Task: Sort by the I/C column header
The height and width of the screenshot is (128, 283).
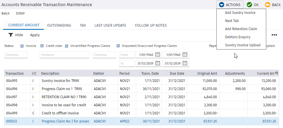Action: 34,74
